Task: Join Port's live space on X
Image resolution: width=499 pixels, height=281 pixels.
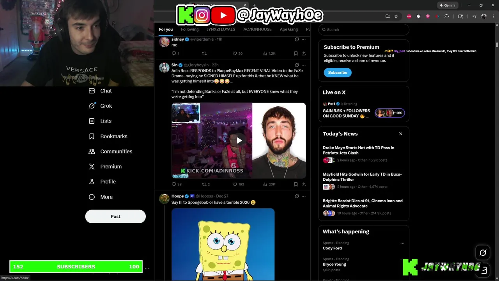Action: pyautogui.click(x=364, y=110)
